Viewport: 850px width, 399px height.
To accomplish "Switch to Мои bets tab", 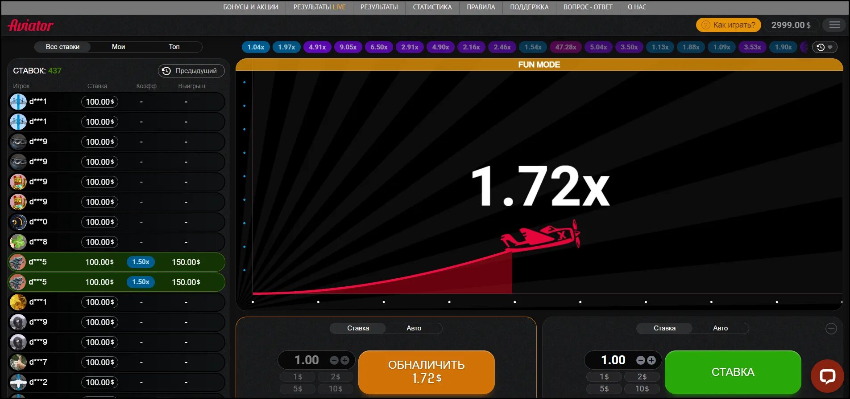I will point(118,47).
